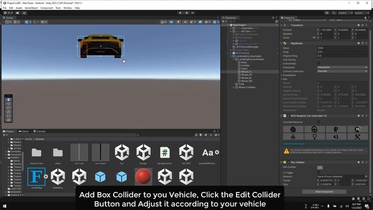Click the Add Component button
This screenshot has height=210, width=373.
click(x=324, y=192)
